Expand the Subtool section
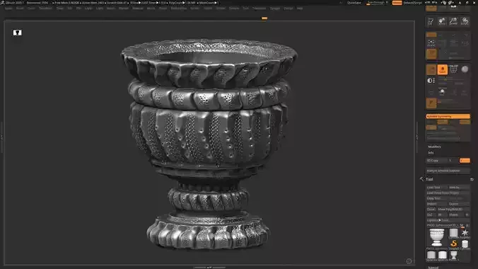 433,268
